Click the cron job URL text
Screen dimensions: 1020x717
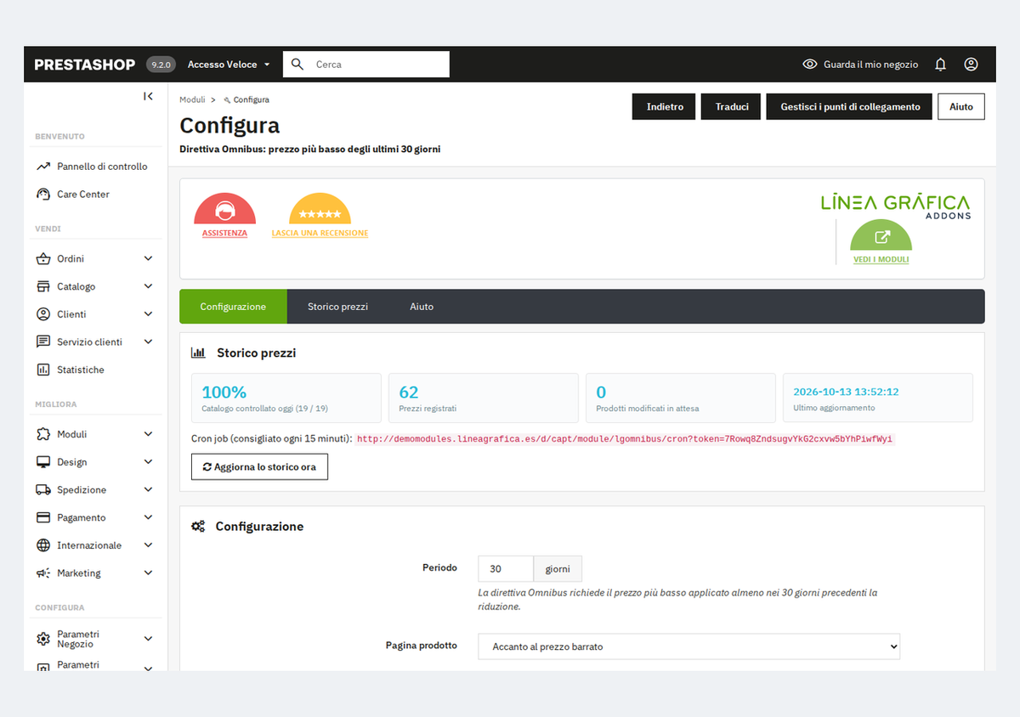pyautogui.click(x=625, y=439)
